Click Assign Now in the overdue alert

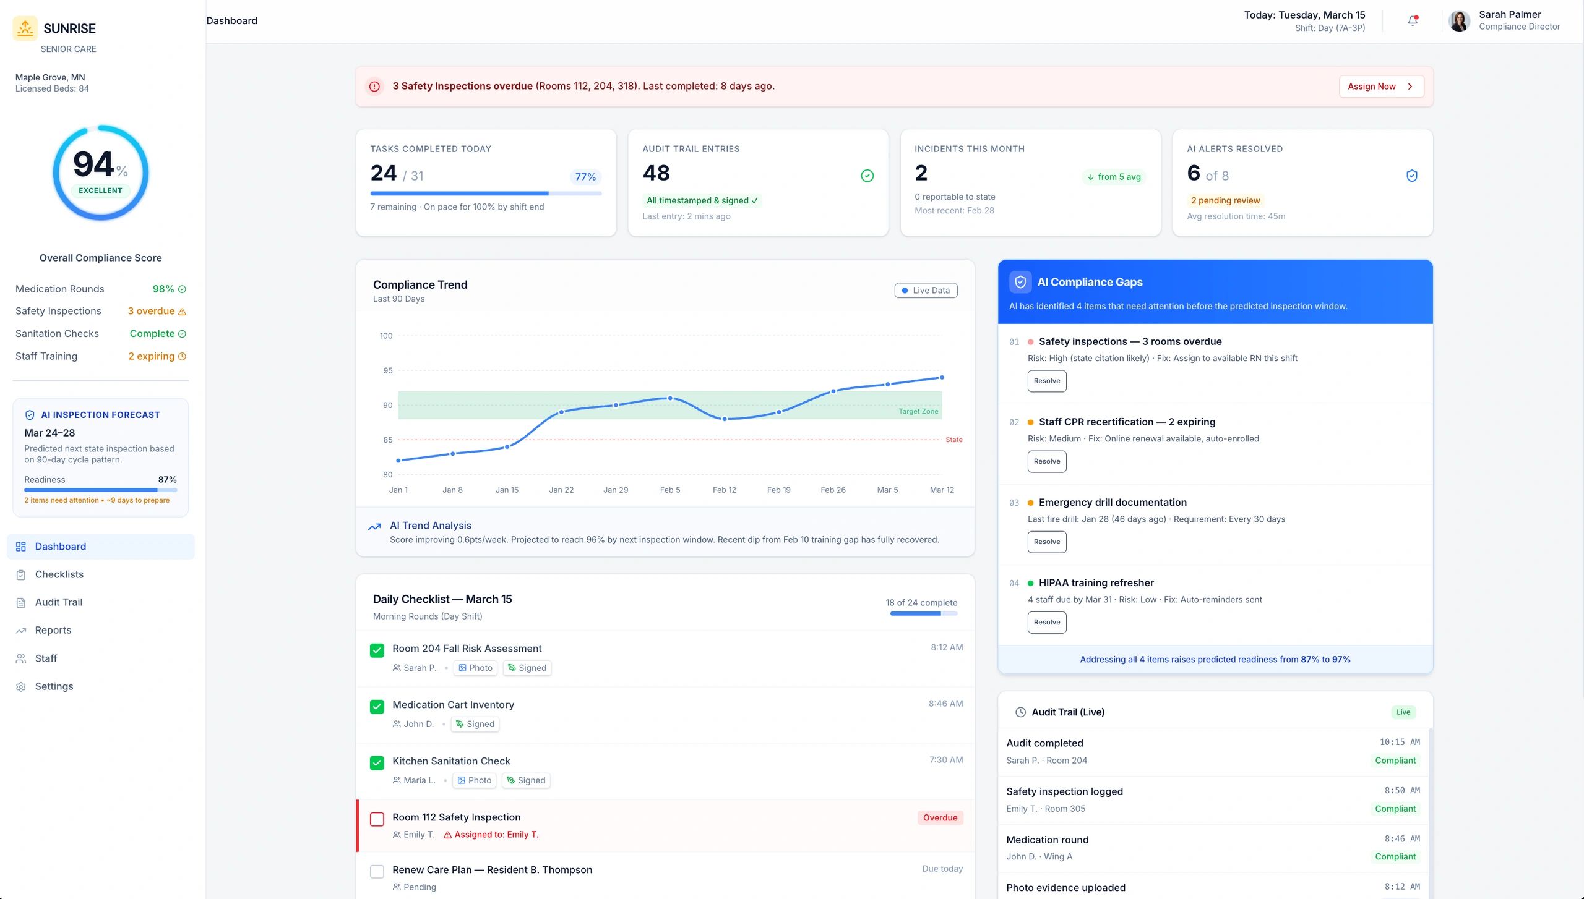pyautogui.click(x=1372, y=86)
